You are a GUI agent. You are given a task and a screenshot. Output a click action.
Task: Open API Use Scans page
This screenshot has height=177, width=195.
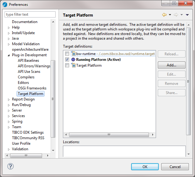click(x=29, y=72)
